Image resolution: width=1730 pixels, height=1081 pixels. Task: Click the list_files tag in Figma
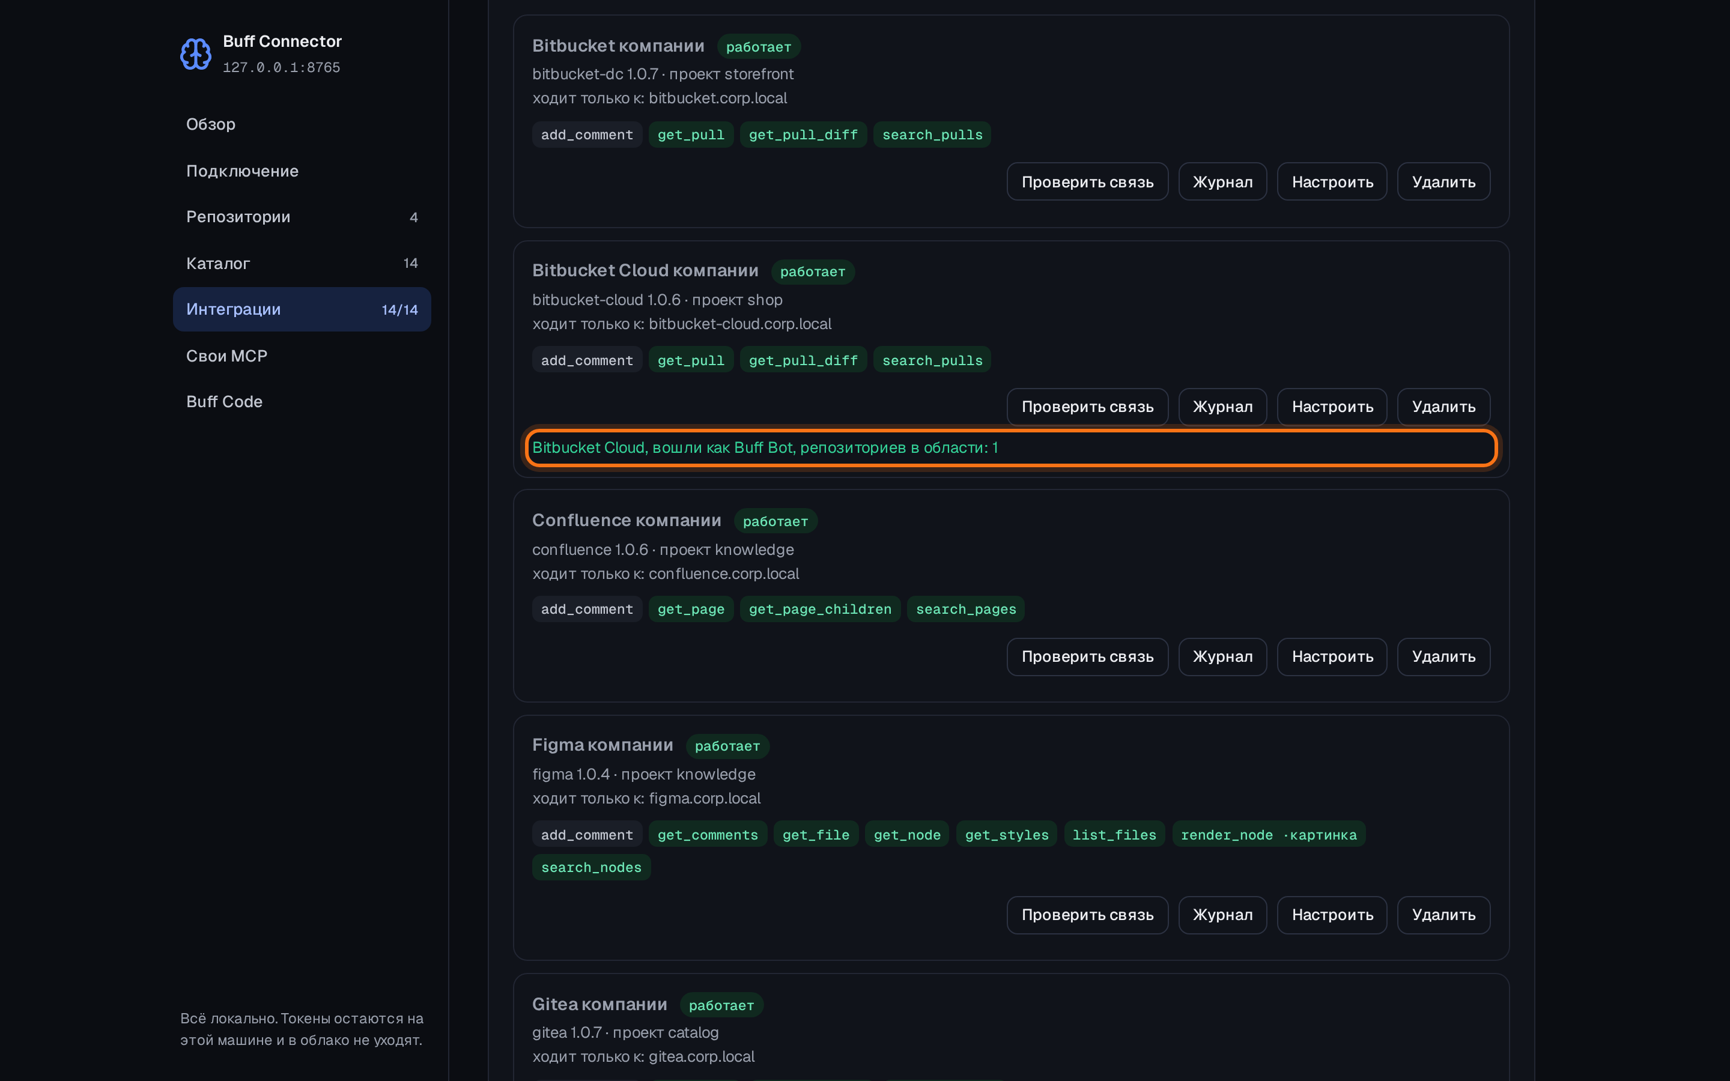point(1114,834)
